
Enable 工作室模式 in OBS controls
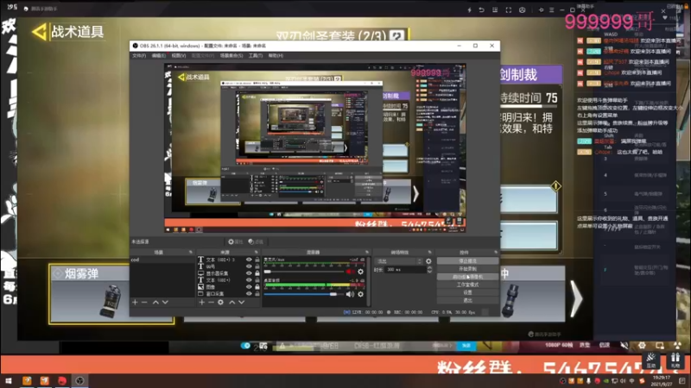coord(467,285)
